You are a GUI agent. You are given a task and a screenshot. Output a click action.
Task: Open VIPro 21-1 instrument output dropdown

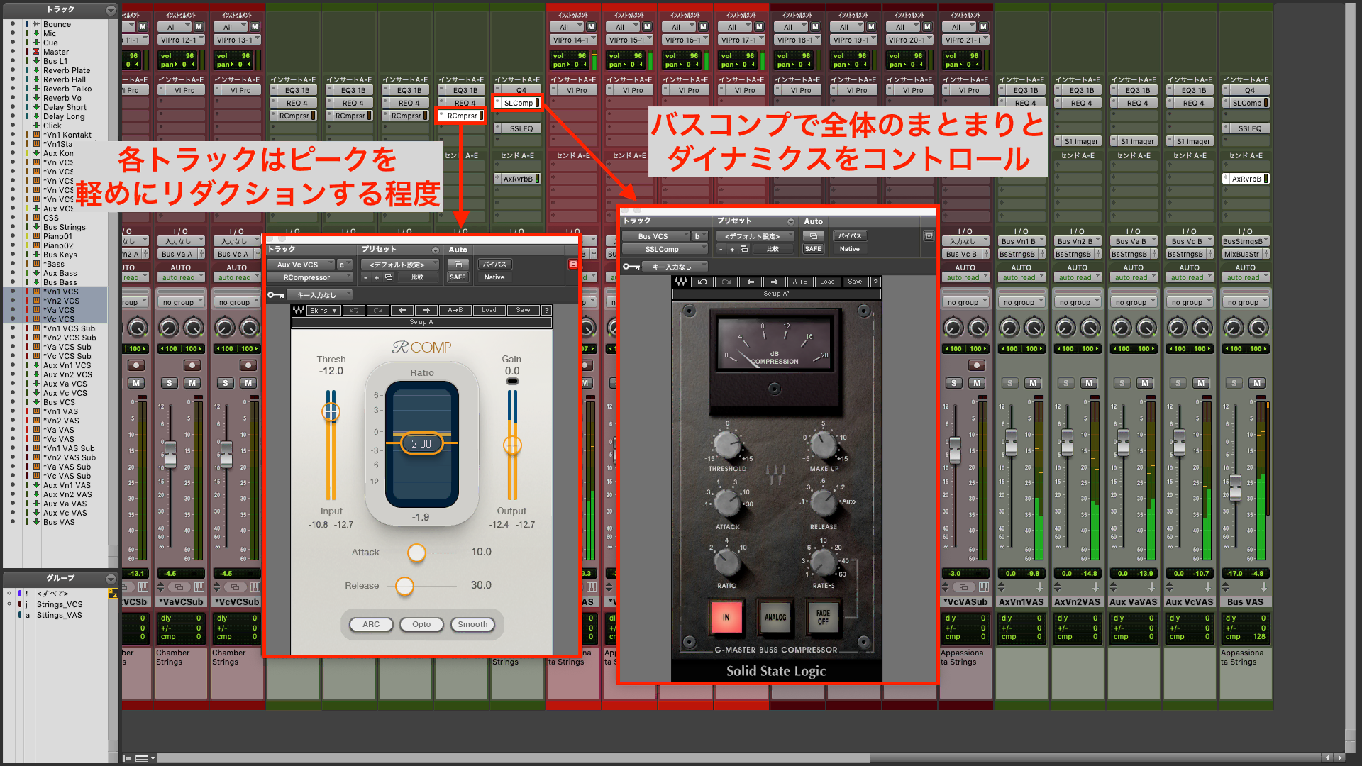965,40
